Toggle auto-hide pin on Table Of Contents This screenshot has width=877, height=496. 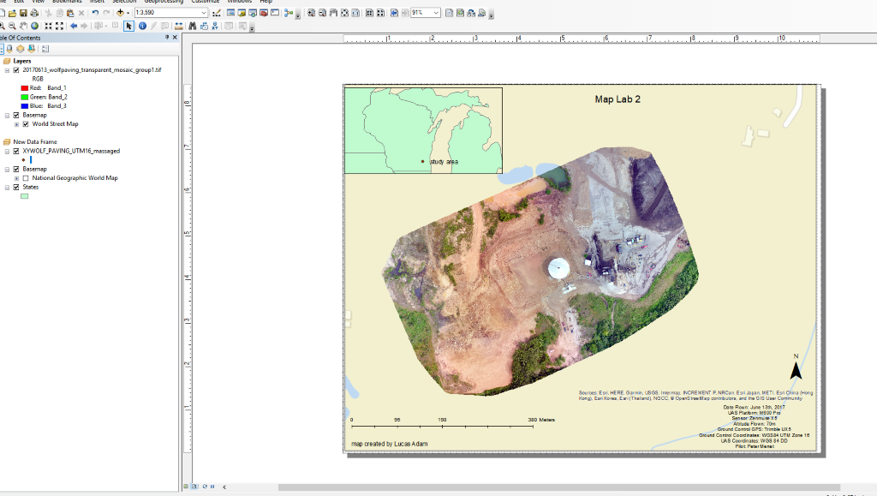pos(167,38)
